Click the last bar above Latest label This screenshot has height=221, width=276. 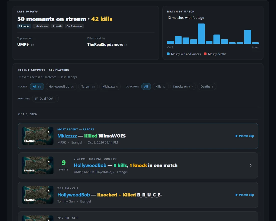coord(255,43)
